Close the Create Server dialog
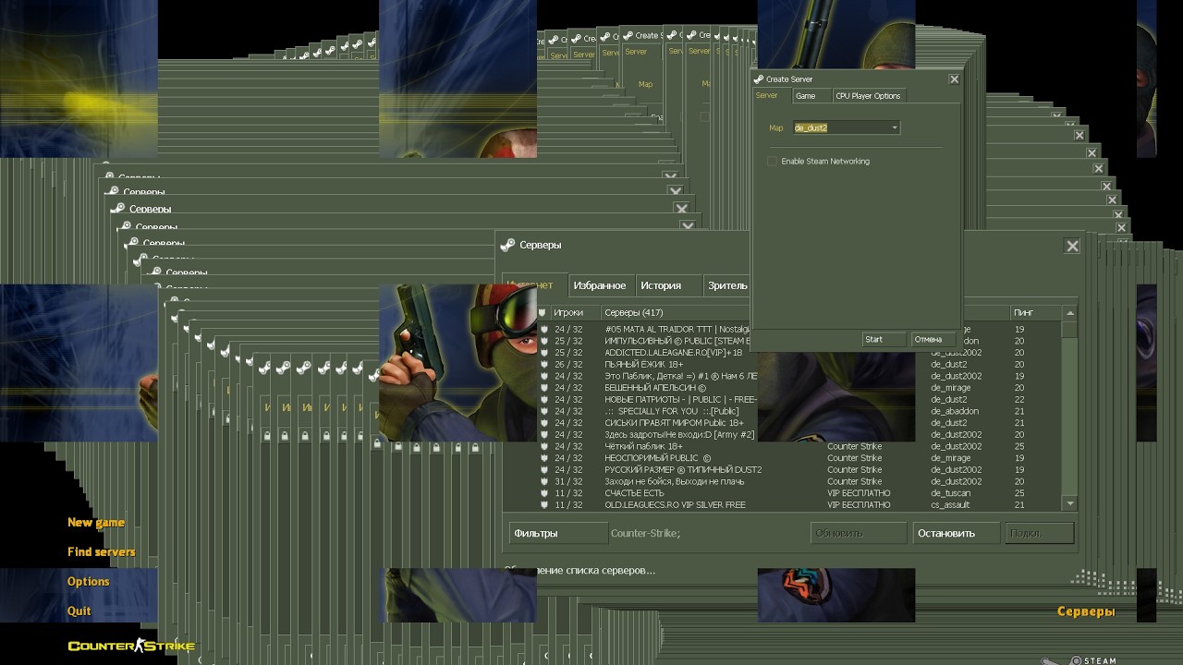1183x665 pixels. (954, 79)
